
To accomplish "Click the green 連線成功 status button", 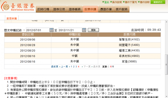I will (158, 2).
